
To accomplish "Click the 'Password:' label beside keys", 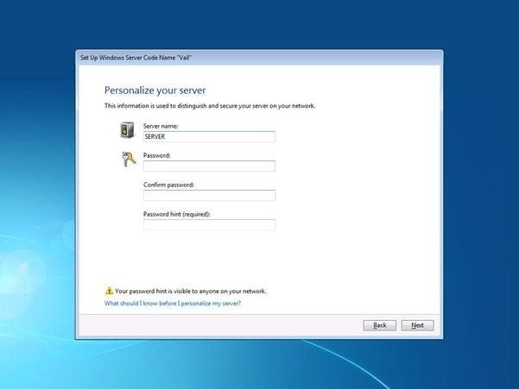I will (x=156, y=155).
